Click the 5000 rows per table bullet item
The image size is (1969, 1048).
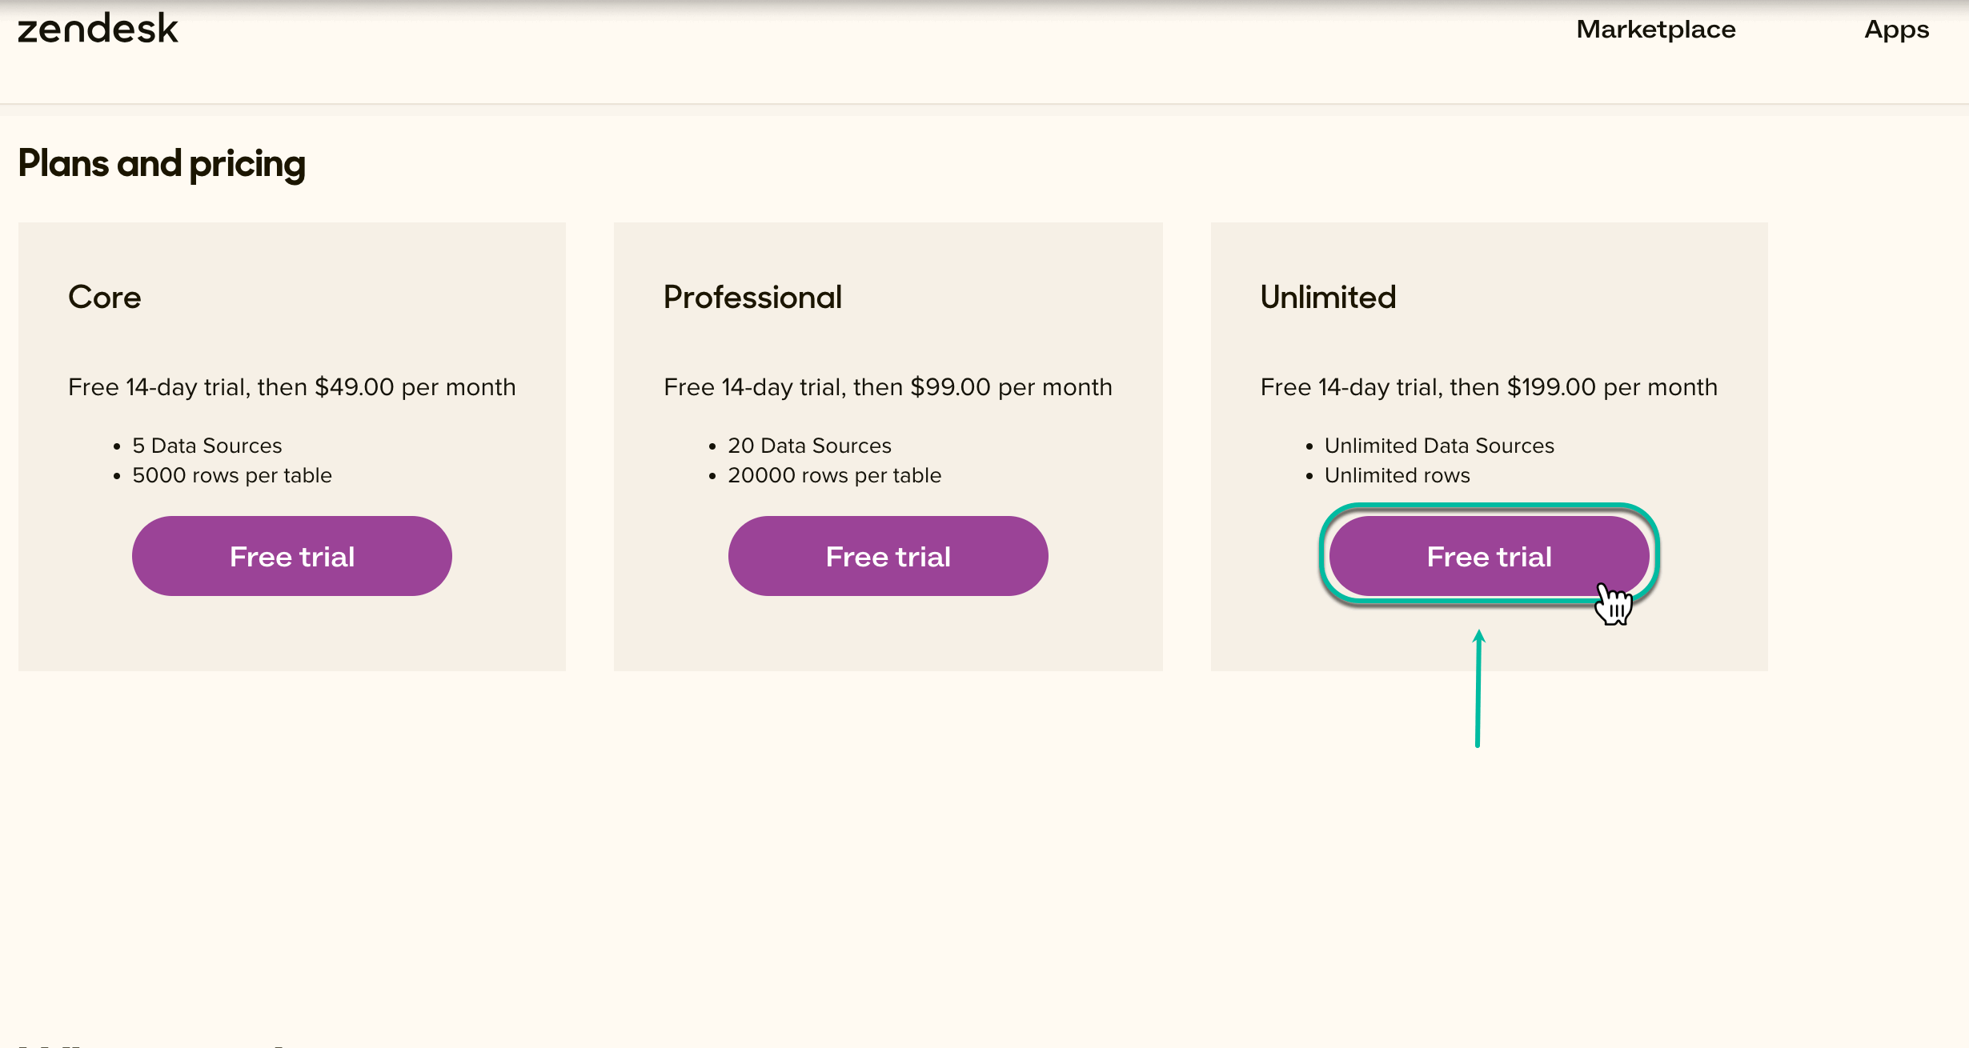(x=232, y=475)
